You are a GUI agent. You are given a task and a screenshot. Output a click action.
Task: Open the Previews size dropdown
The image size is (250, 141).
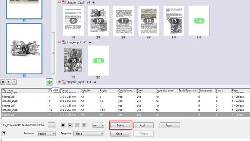[46, 134]
